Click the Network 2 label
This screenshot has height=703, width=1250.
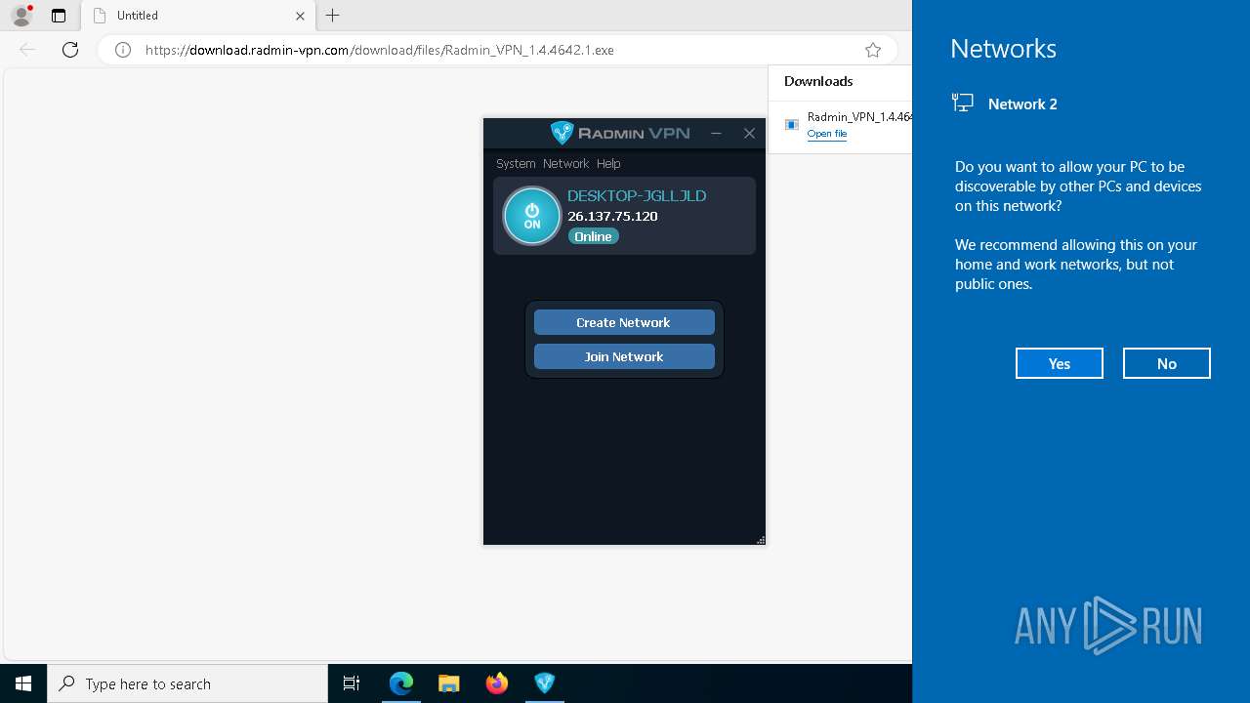[1022, 103]
